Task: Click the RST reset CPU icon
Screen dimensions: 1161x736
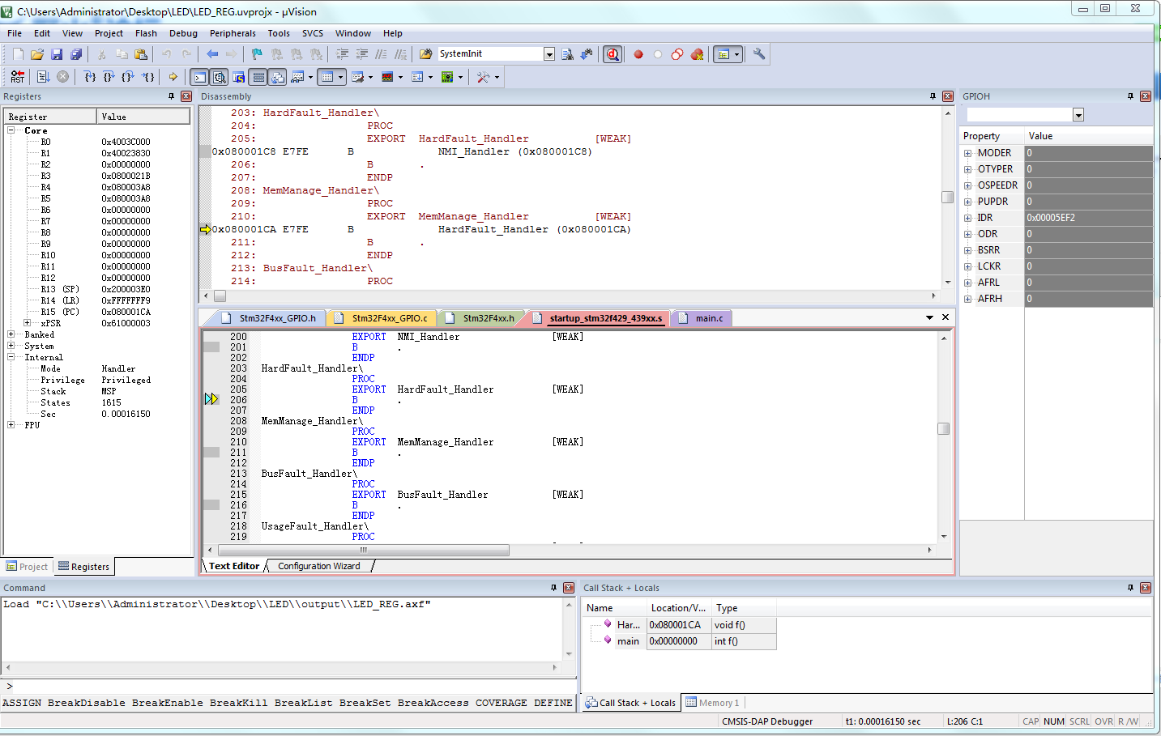Action: pos(18,77)
